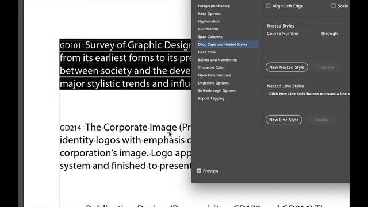The height and width of the screenshot is (207, 368).
Task: Select Export Tagging category
Action: pyautogui.click(x=211, y=98)
